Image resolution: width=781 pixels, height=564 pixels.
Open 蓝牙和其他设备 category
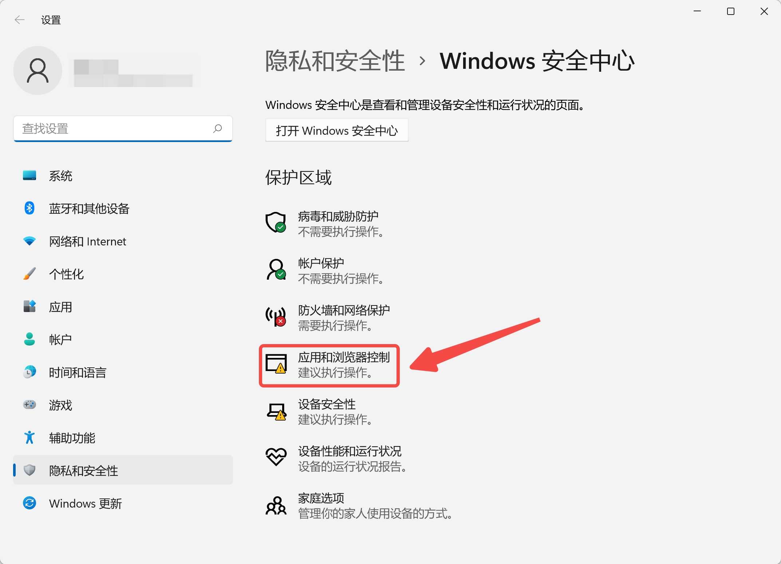click(123, 209)
